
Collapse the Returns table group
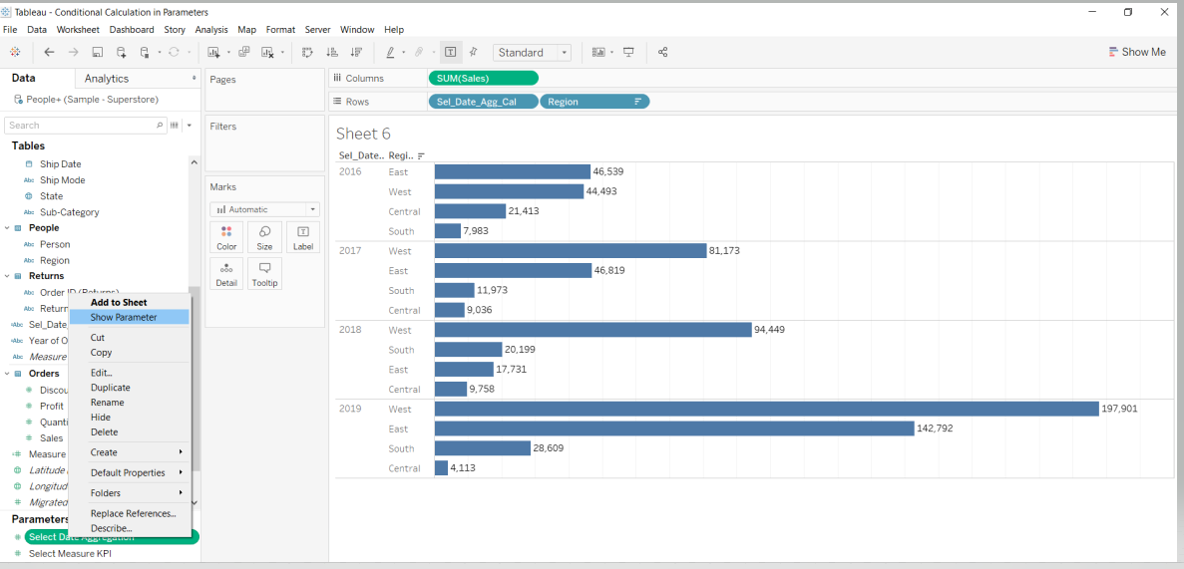point(7,276)
